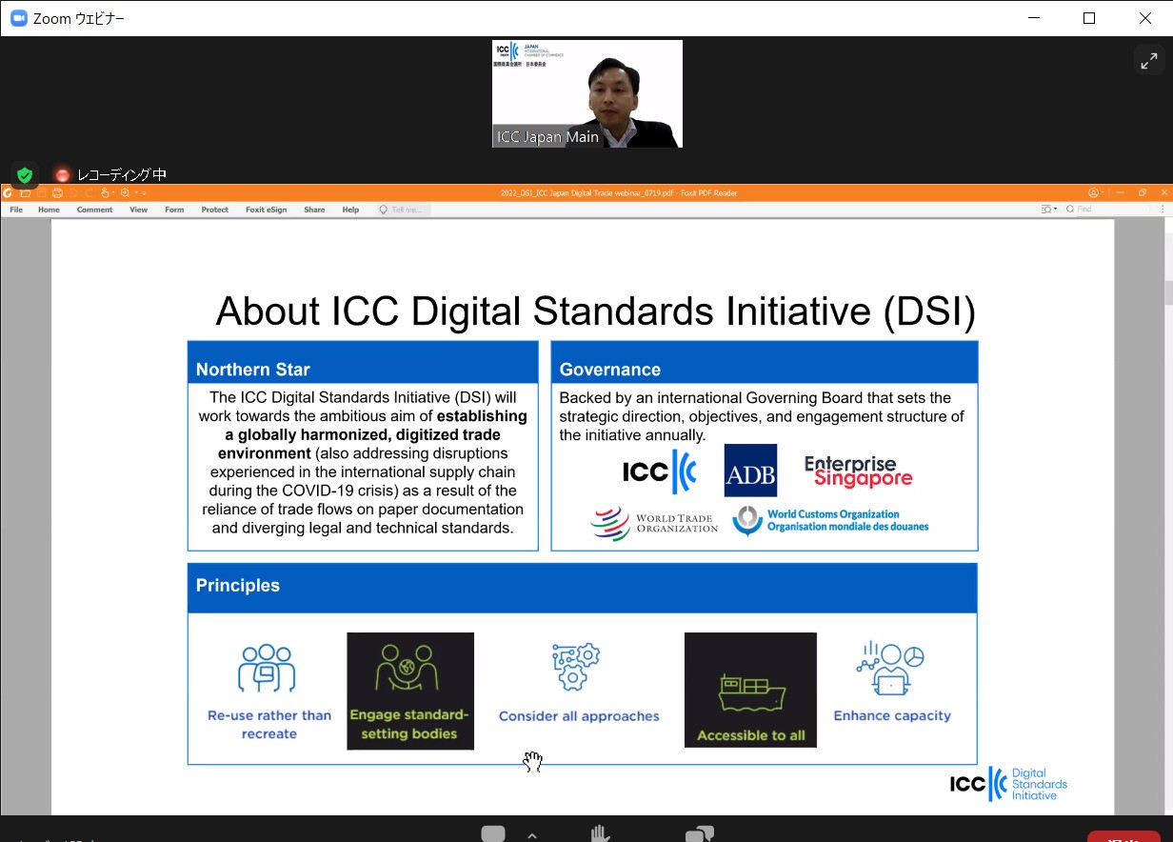Open the Protect menu tab

(214, 210)
